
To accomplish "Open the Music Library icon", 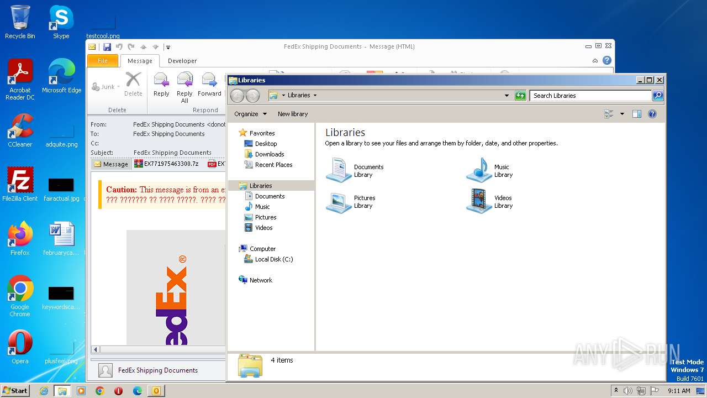I will coord(479,170).
